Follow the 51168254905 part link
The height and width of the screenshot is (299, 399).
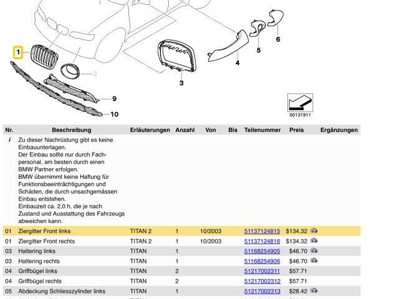(x=262, y=251)
